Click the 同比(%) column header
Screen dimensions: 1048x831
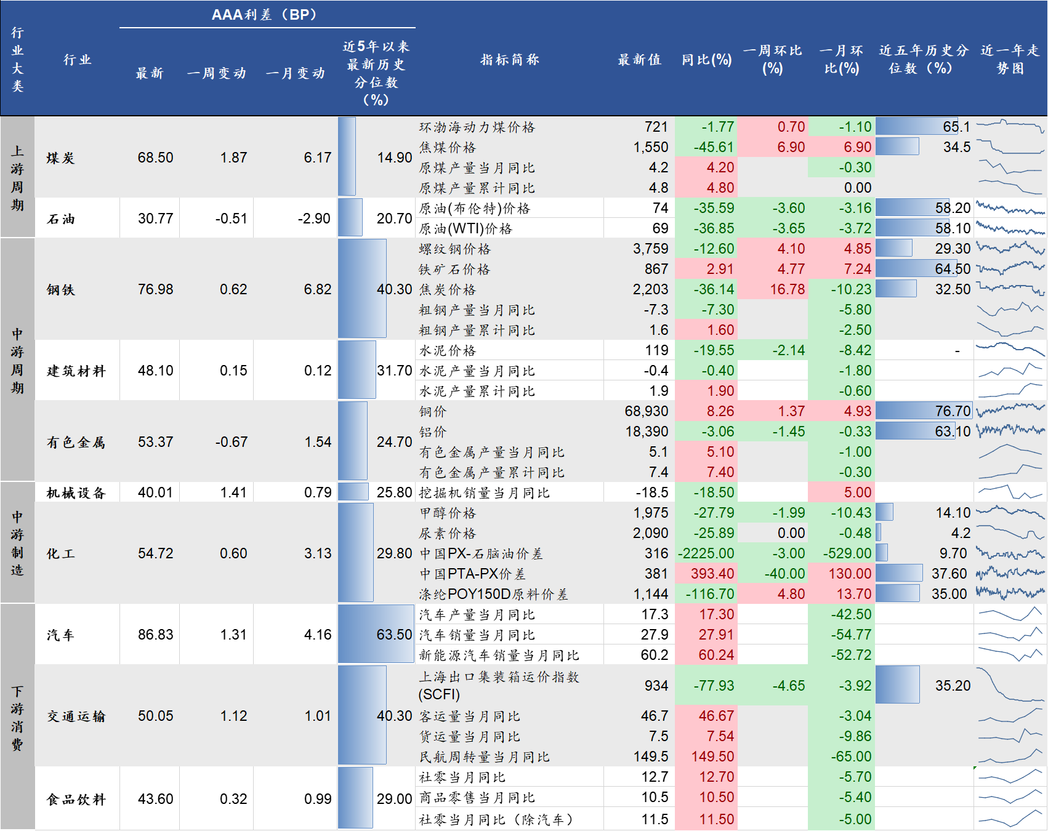click(x=706, y=60)
